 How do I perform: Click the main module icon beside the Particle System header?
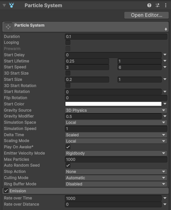click(8, 27)
